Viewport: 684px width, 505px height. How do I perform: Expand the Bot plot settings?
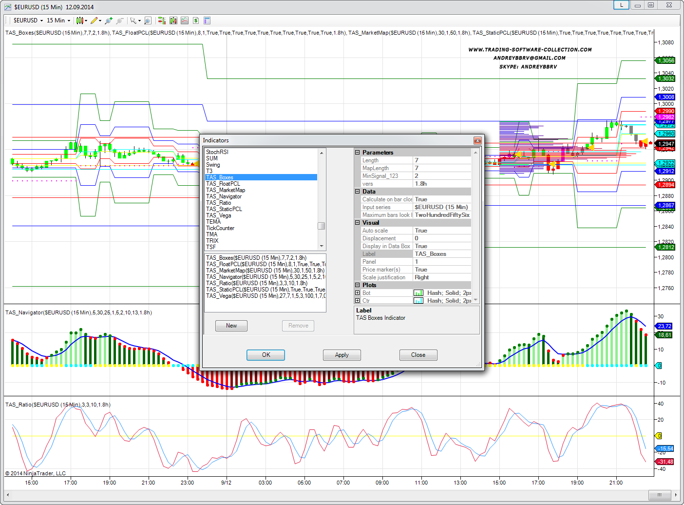tap(358, 293)
